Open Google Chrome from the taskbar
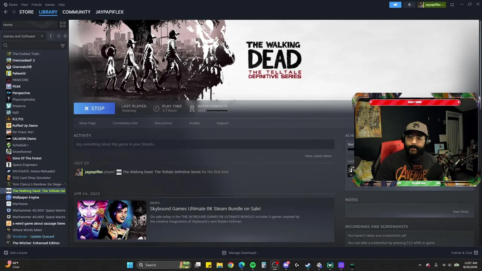 click(230, 265)
